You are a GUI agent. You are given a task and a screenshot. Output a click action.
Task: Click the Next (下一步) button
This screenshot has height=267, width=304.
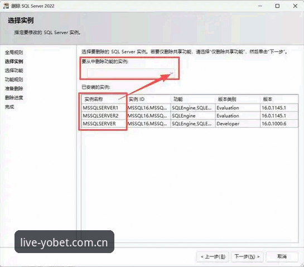[x=247, y=256]
